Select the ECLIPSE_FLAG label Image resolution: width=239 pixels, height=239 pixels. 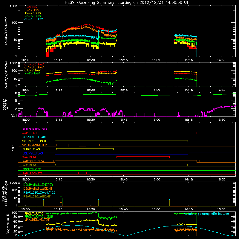33,153
